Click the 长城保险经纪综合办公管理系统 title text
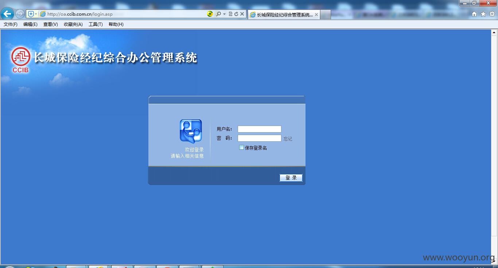 [115, 58]
